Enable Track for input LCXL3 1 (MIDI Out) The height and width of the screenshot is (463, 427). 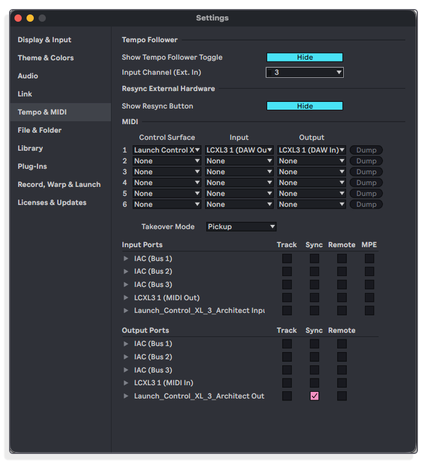pos(287,298)
